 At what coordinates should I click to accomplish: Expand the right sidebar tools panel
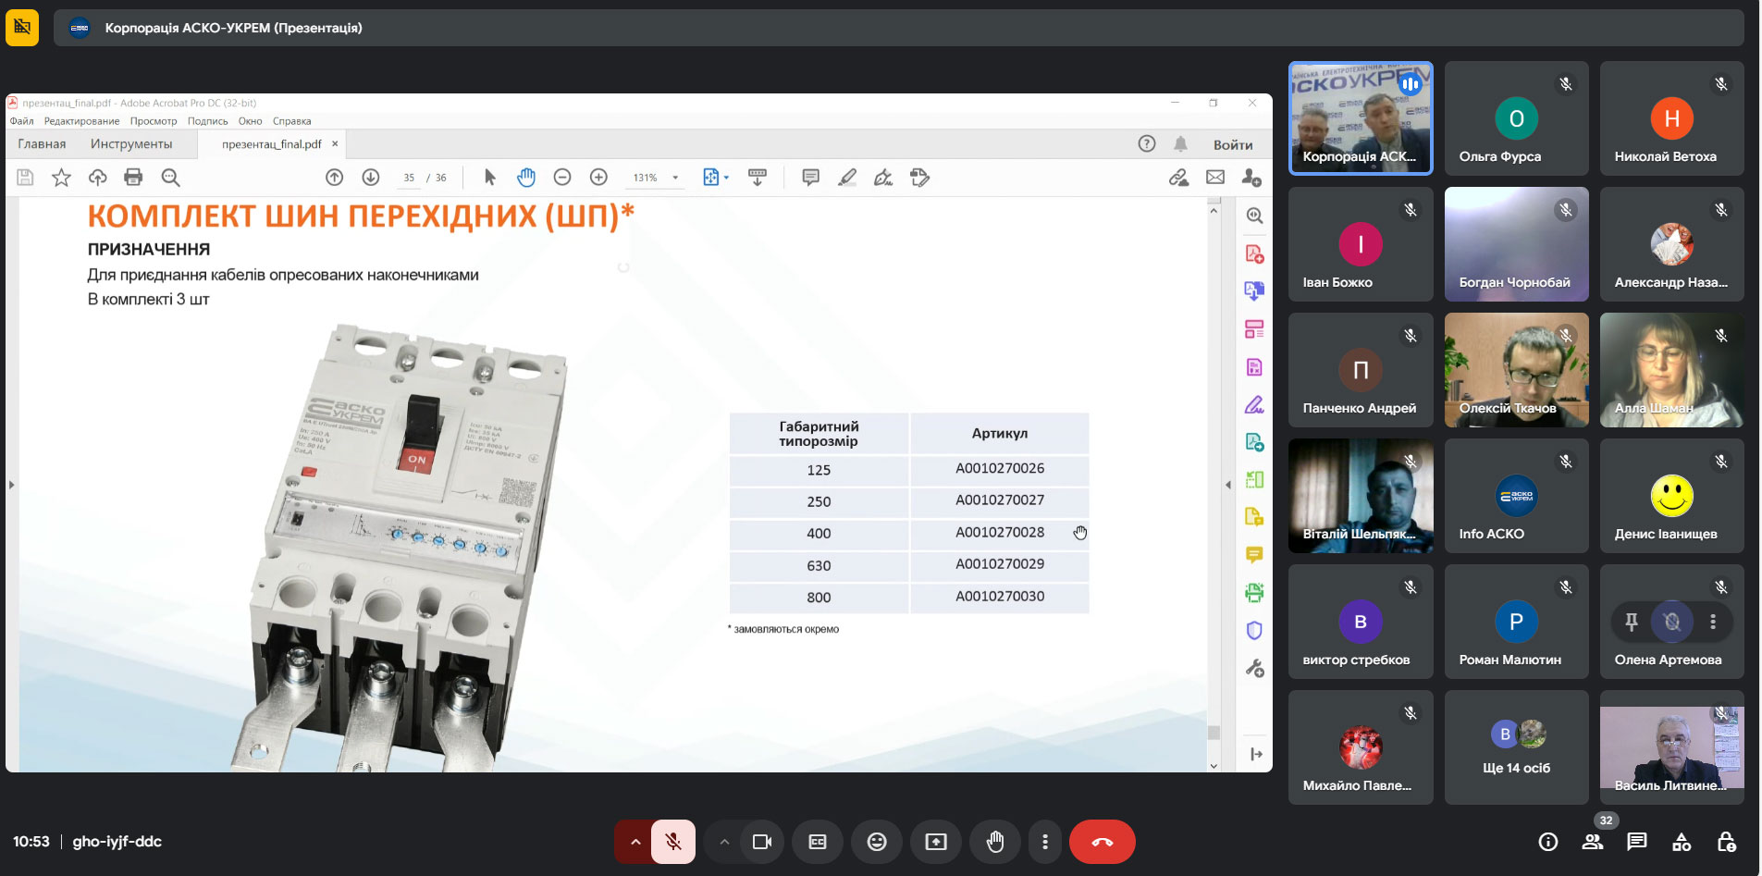click(1255, 754)
